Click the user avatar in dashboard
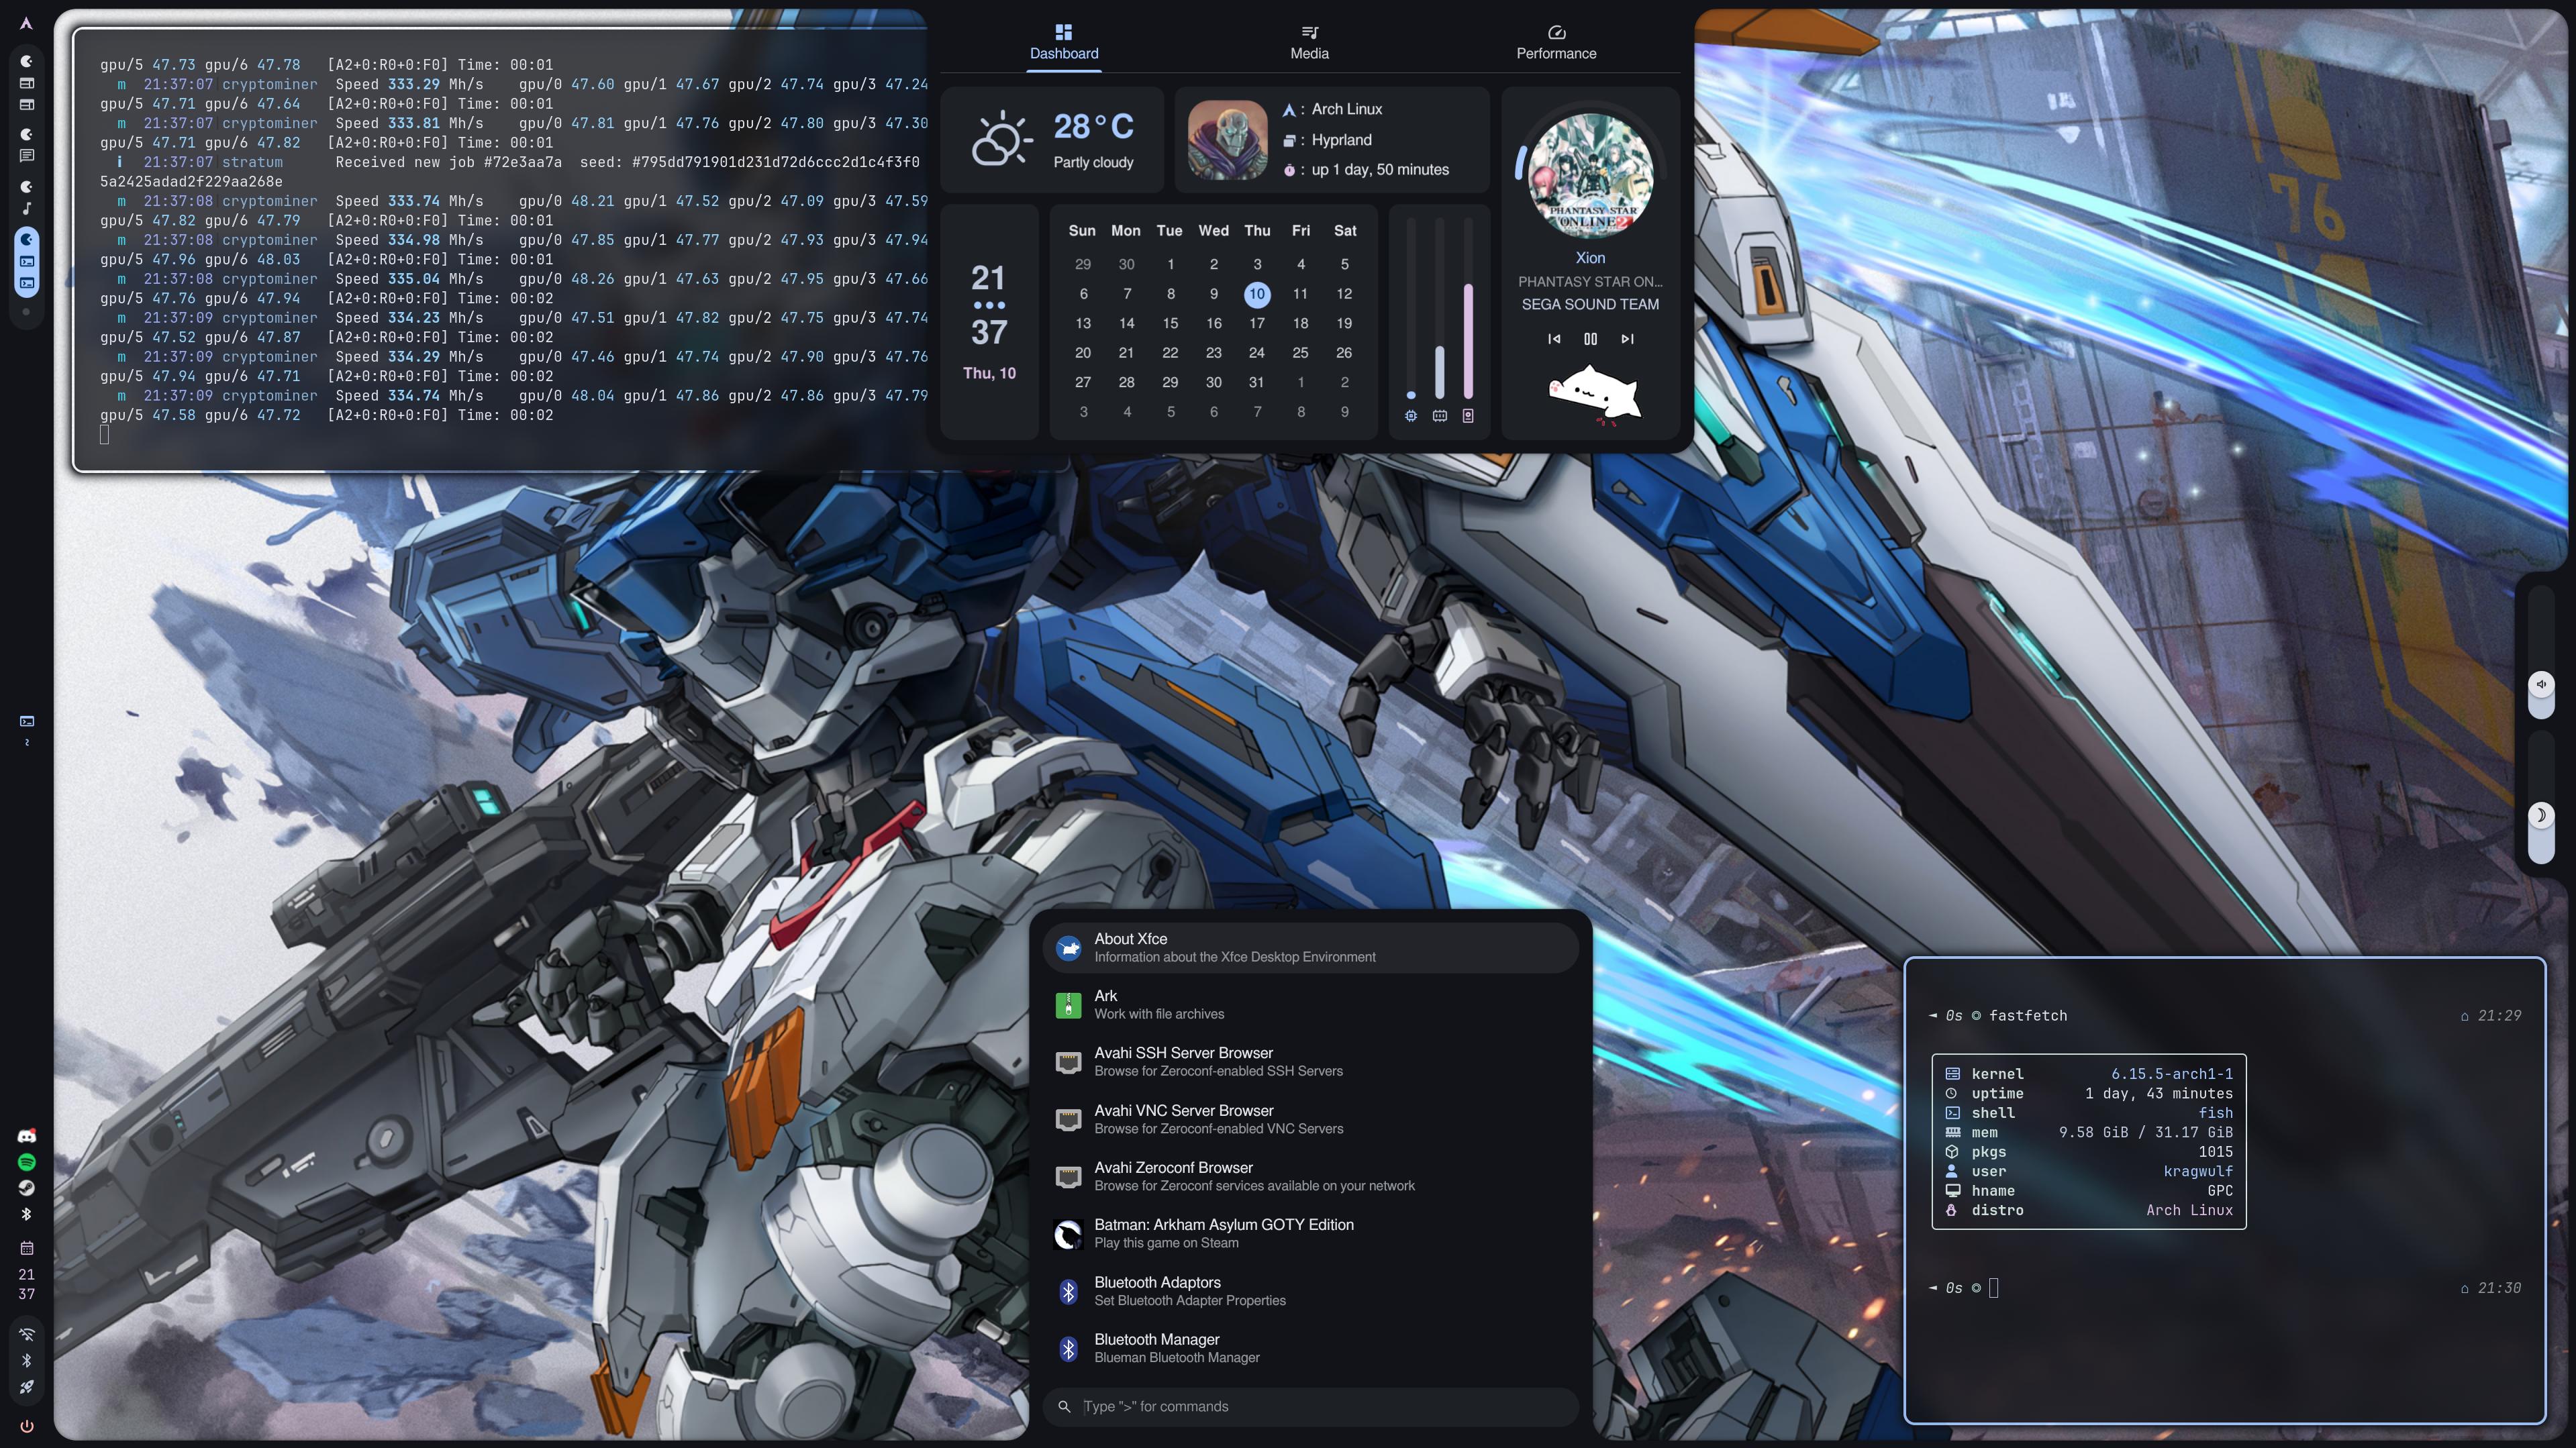This screenshot has height=1448, width=2576. 1227,140
